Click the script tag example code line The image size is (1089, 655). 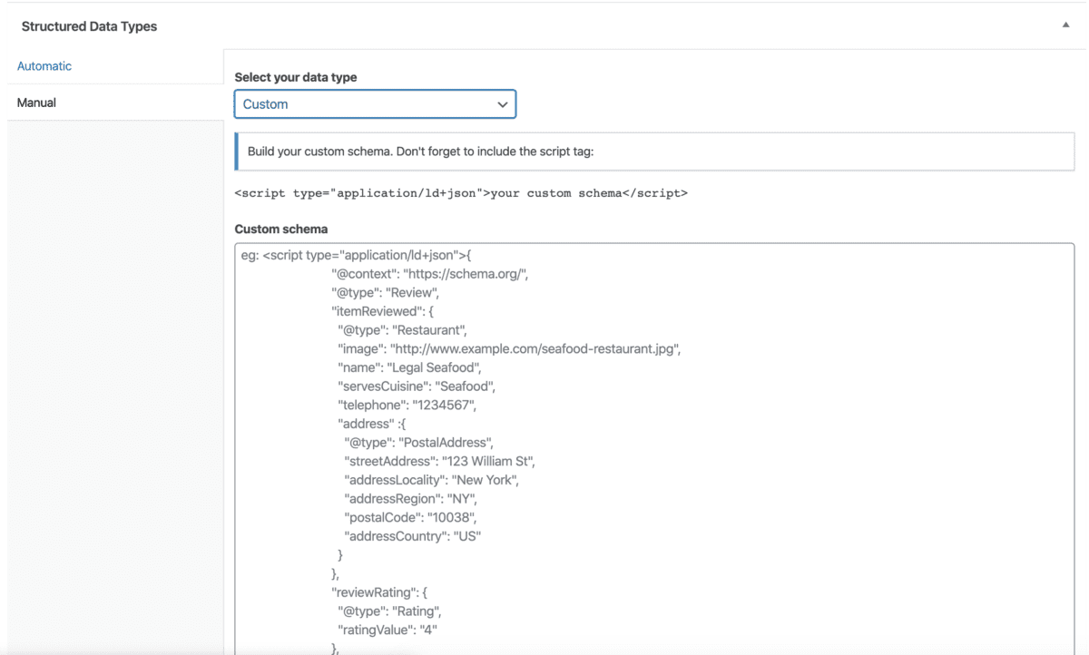point(461,193)
